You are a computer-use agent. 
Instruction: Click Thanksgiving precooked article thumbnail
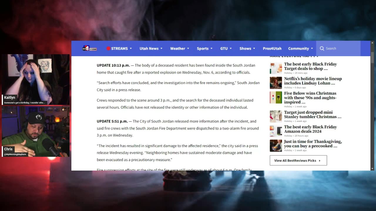click(x=276, y=146)
